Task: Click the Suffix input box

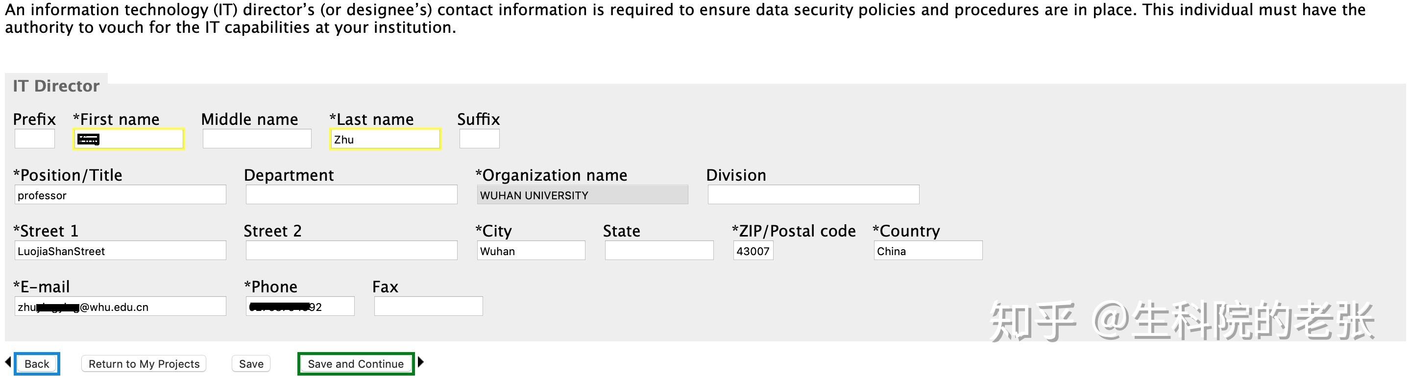Action: coord(479,139)
